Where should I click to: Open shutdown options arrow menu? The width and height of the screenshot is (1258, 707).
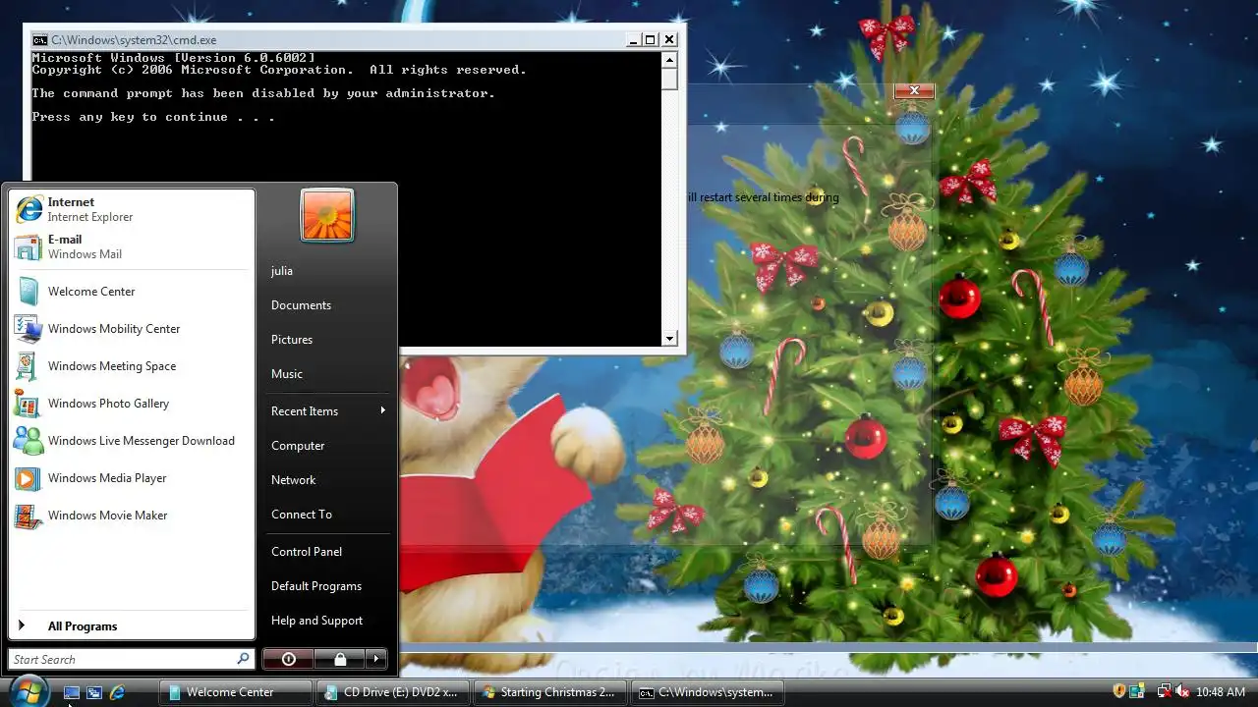point(376,659)
